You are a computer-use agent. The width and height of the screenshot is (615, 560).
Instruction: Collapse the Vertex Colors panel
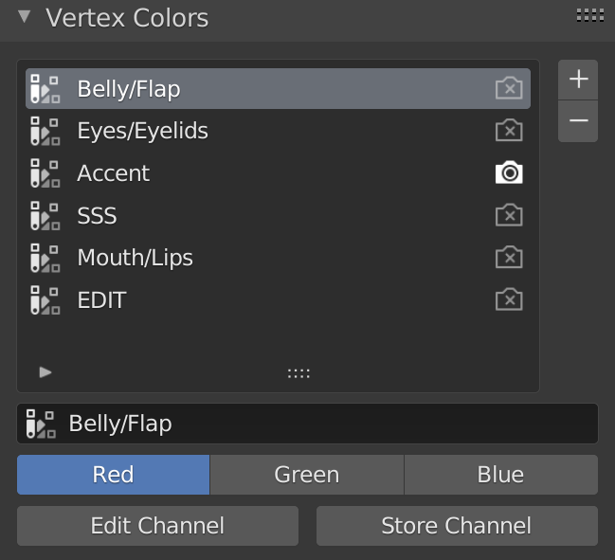[x=25, y=16]
